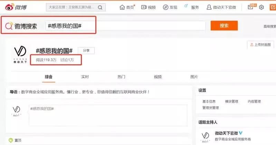Open 基本信息 settings link
The width and height of the screenshot is (276, 145).
coord(209,102)
